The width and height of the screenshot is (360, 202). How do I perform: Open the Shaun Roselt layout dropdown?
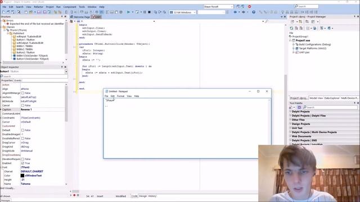pos(232,7)
